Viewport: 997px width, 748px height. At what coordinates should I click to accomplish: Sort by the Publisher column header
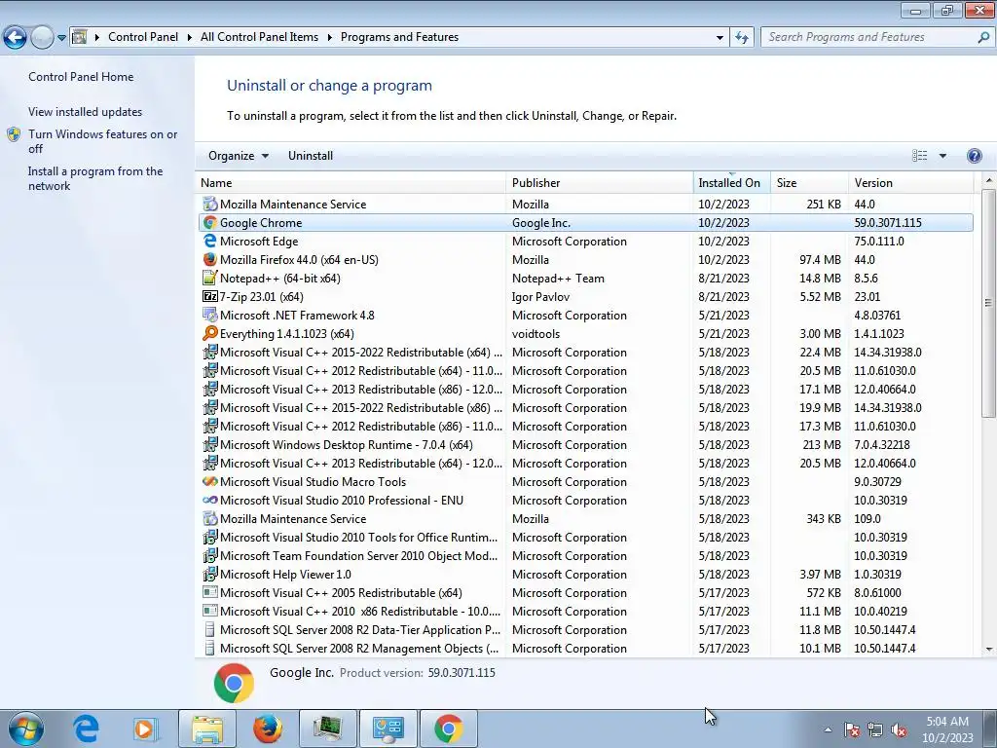point(600,183)
